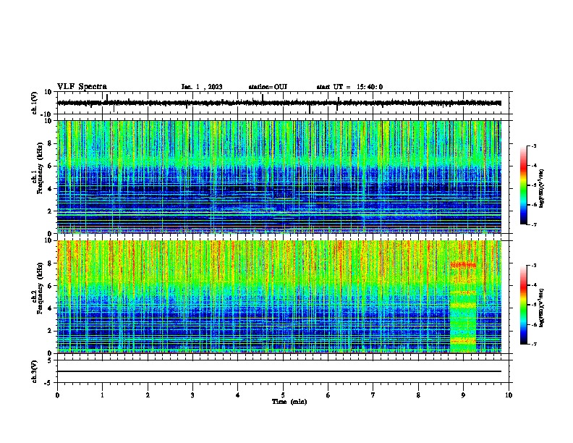The height and width of the screenshot is (443, 573).
Task: Click the "ch.1(V)" waveform axis label
Action: click(35, 103)
